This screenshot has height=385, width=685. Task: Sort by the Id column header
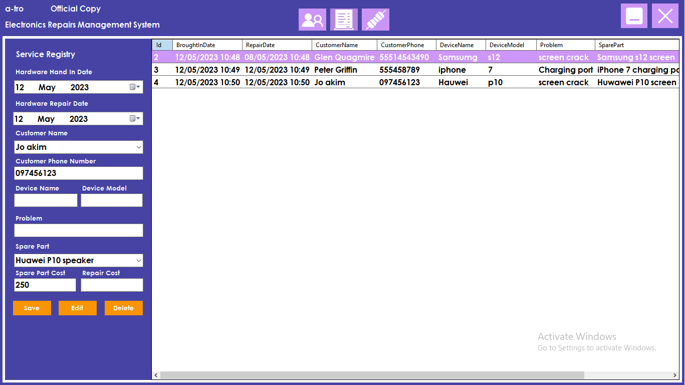162,45
